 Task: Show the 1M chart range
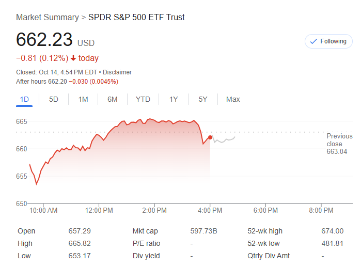click(83, 99)
